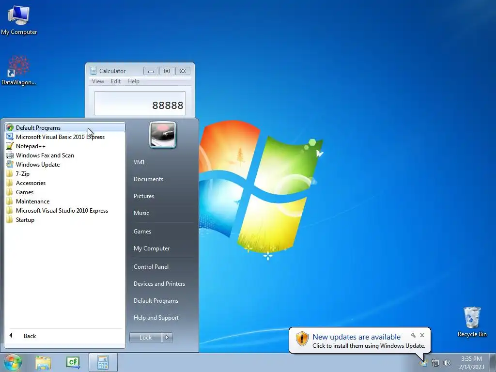The image size is (496, 372).
Task: Open Windows Fax and Scan
Action: (x=65, y=155)
